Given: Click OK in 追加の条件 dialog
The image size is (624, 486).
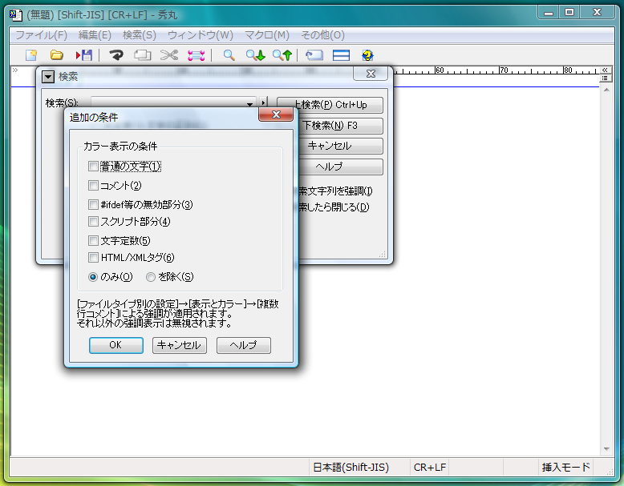Looking at the screenshot, I should tap(115, 345).
